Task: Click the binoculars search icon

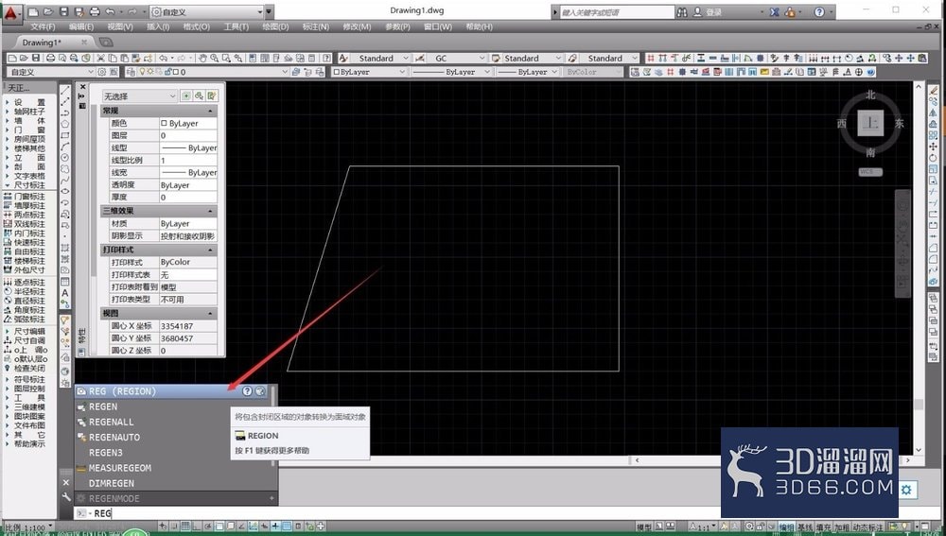Action: pyautogui.click(x=682, y=11)
